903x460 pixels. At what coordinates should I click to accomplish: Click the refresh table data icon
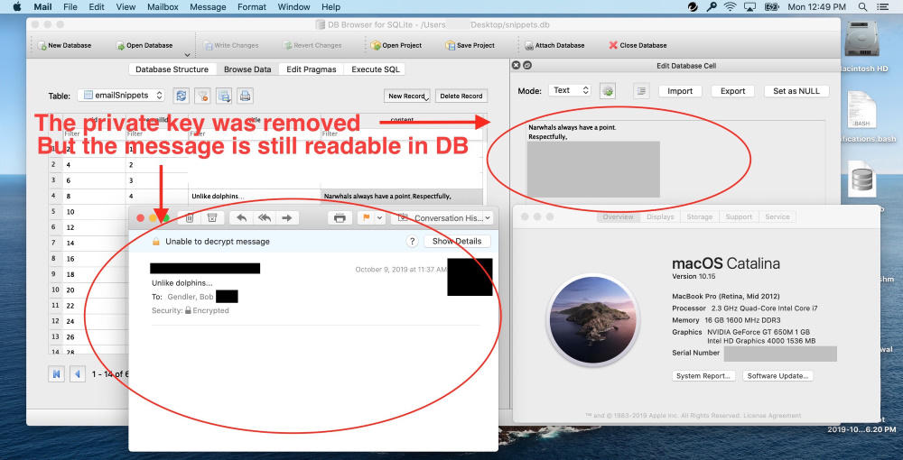(182, 96)
